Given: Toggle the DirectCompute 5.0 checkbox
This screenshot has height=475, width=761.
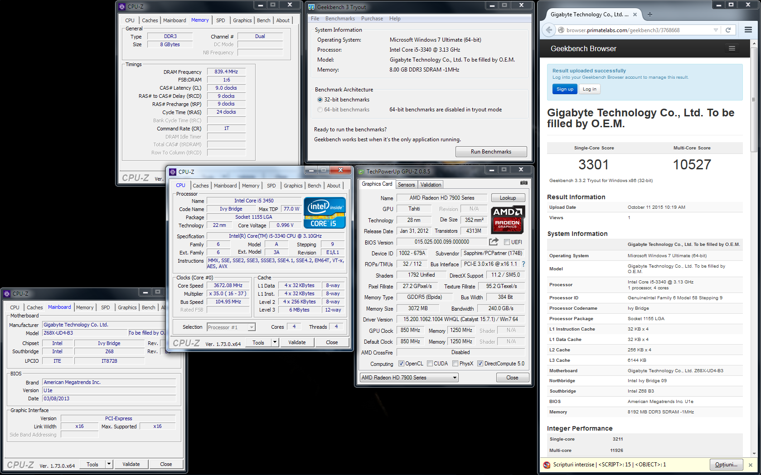Looking at the screenshot, I should pyautogui.click(x=480, y=364).
